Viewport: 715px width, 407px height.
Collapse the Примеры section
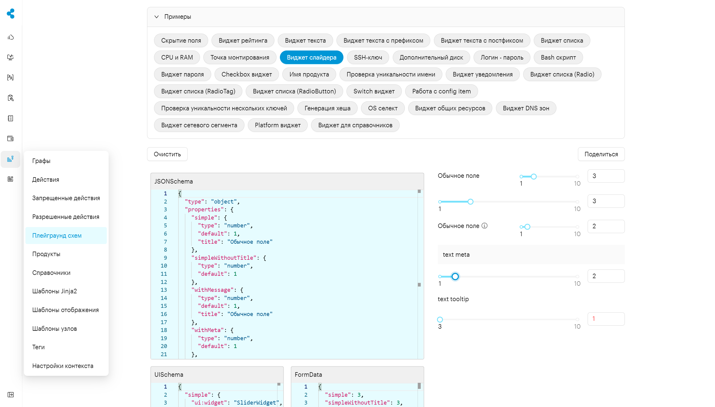pyautogui.click(x=156, y=17)
